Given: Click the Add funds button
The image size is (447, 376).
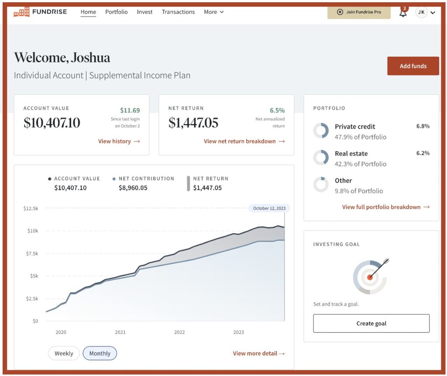Looking at the screenshot, I should pyautogui.click(x=413, y=66).
